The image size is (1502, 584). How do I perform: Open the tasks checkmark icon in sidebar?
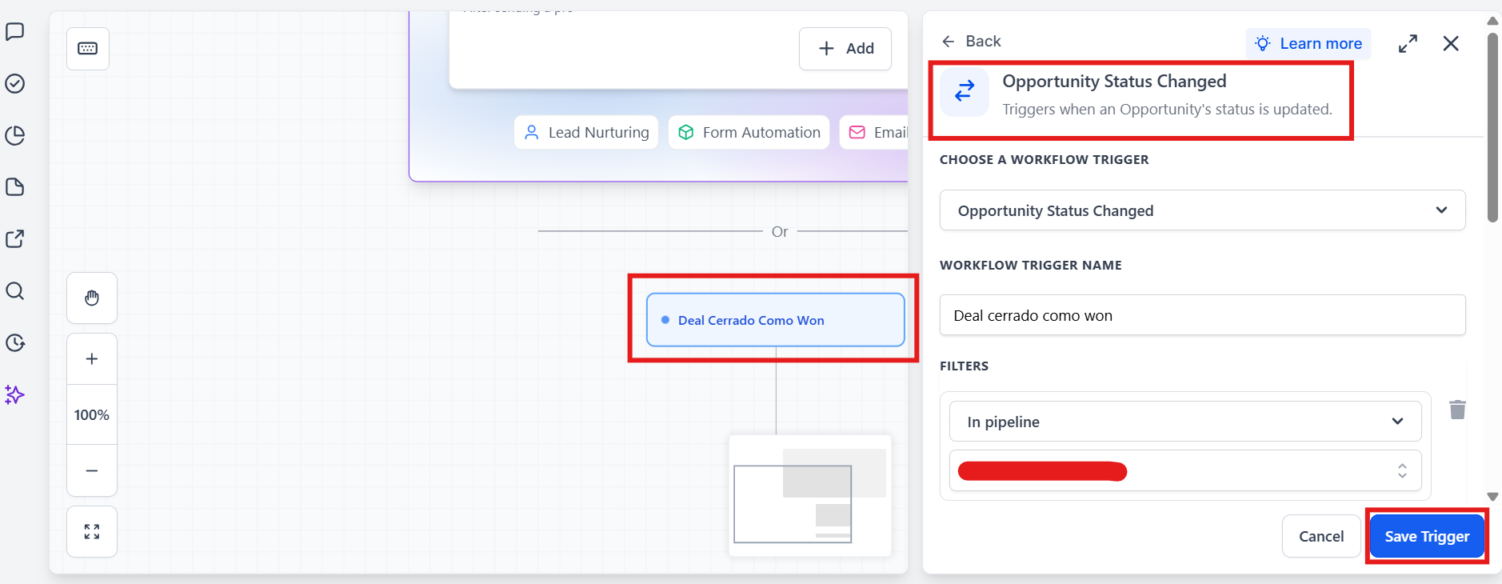tap(15, 83)
